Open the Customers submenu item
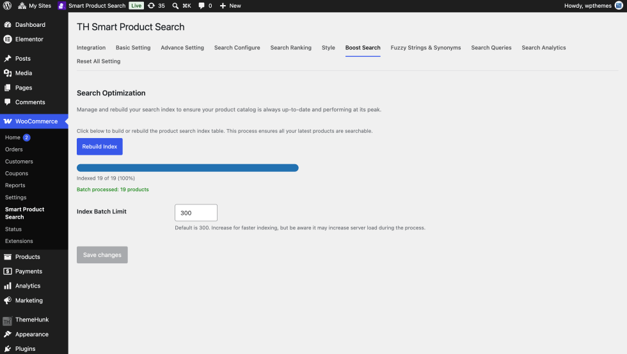Image resolution: width=627 pixels, height=354 pixels. [x=19, y=162]
